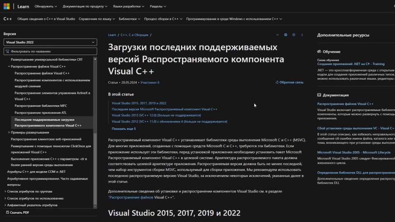This screenshot has height=222, width=395.
Task: Click Показать еще 5
Action: pos(124,129)
